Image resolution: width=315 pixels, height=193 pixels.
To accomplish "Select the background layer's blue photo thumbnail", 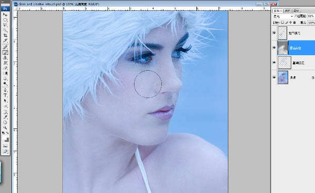I will click(283, 77).
